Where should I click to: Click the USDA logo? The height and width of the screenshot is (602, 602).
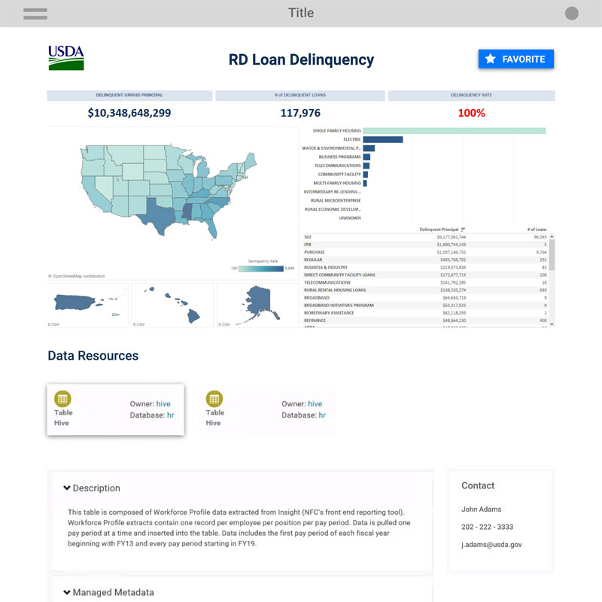[x=66, y=58]
